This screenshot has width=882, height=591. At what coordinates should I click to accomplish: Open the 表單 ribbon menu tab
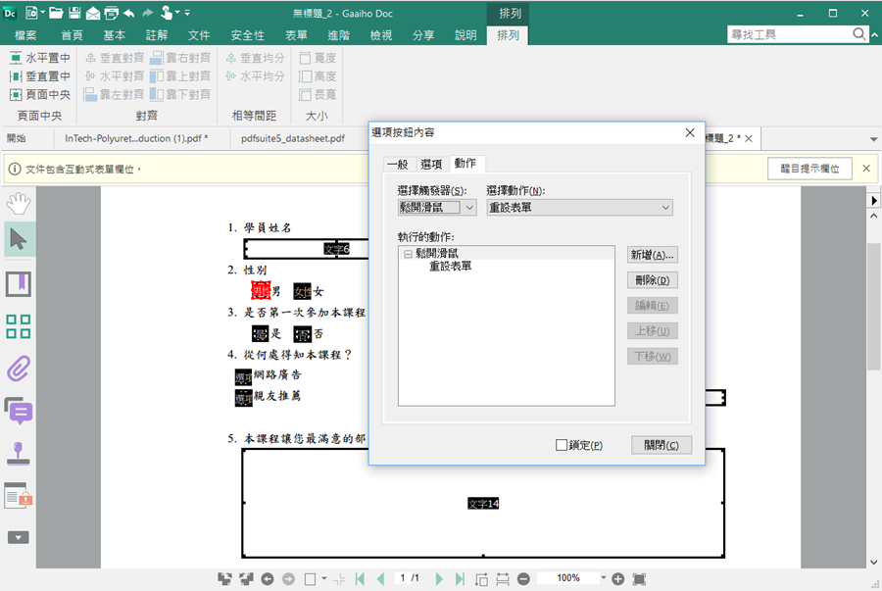pos(296,35)
